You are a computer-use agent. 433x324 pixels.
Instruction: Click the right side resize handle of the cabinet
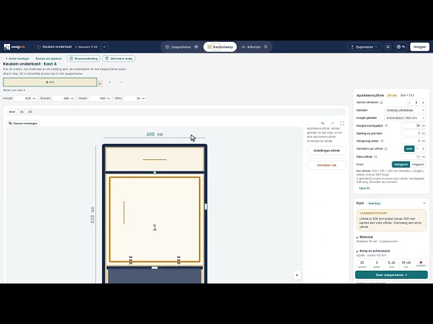(206, 207)
